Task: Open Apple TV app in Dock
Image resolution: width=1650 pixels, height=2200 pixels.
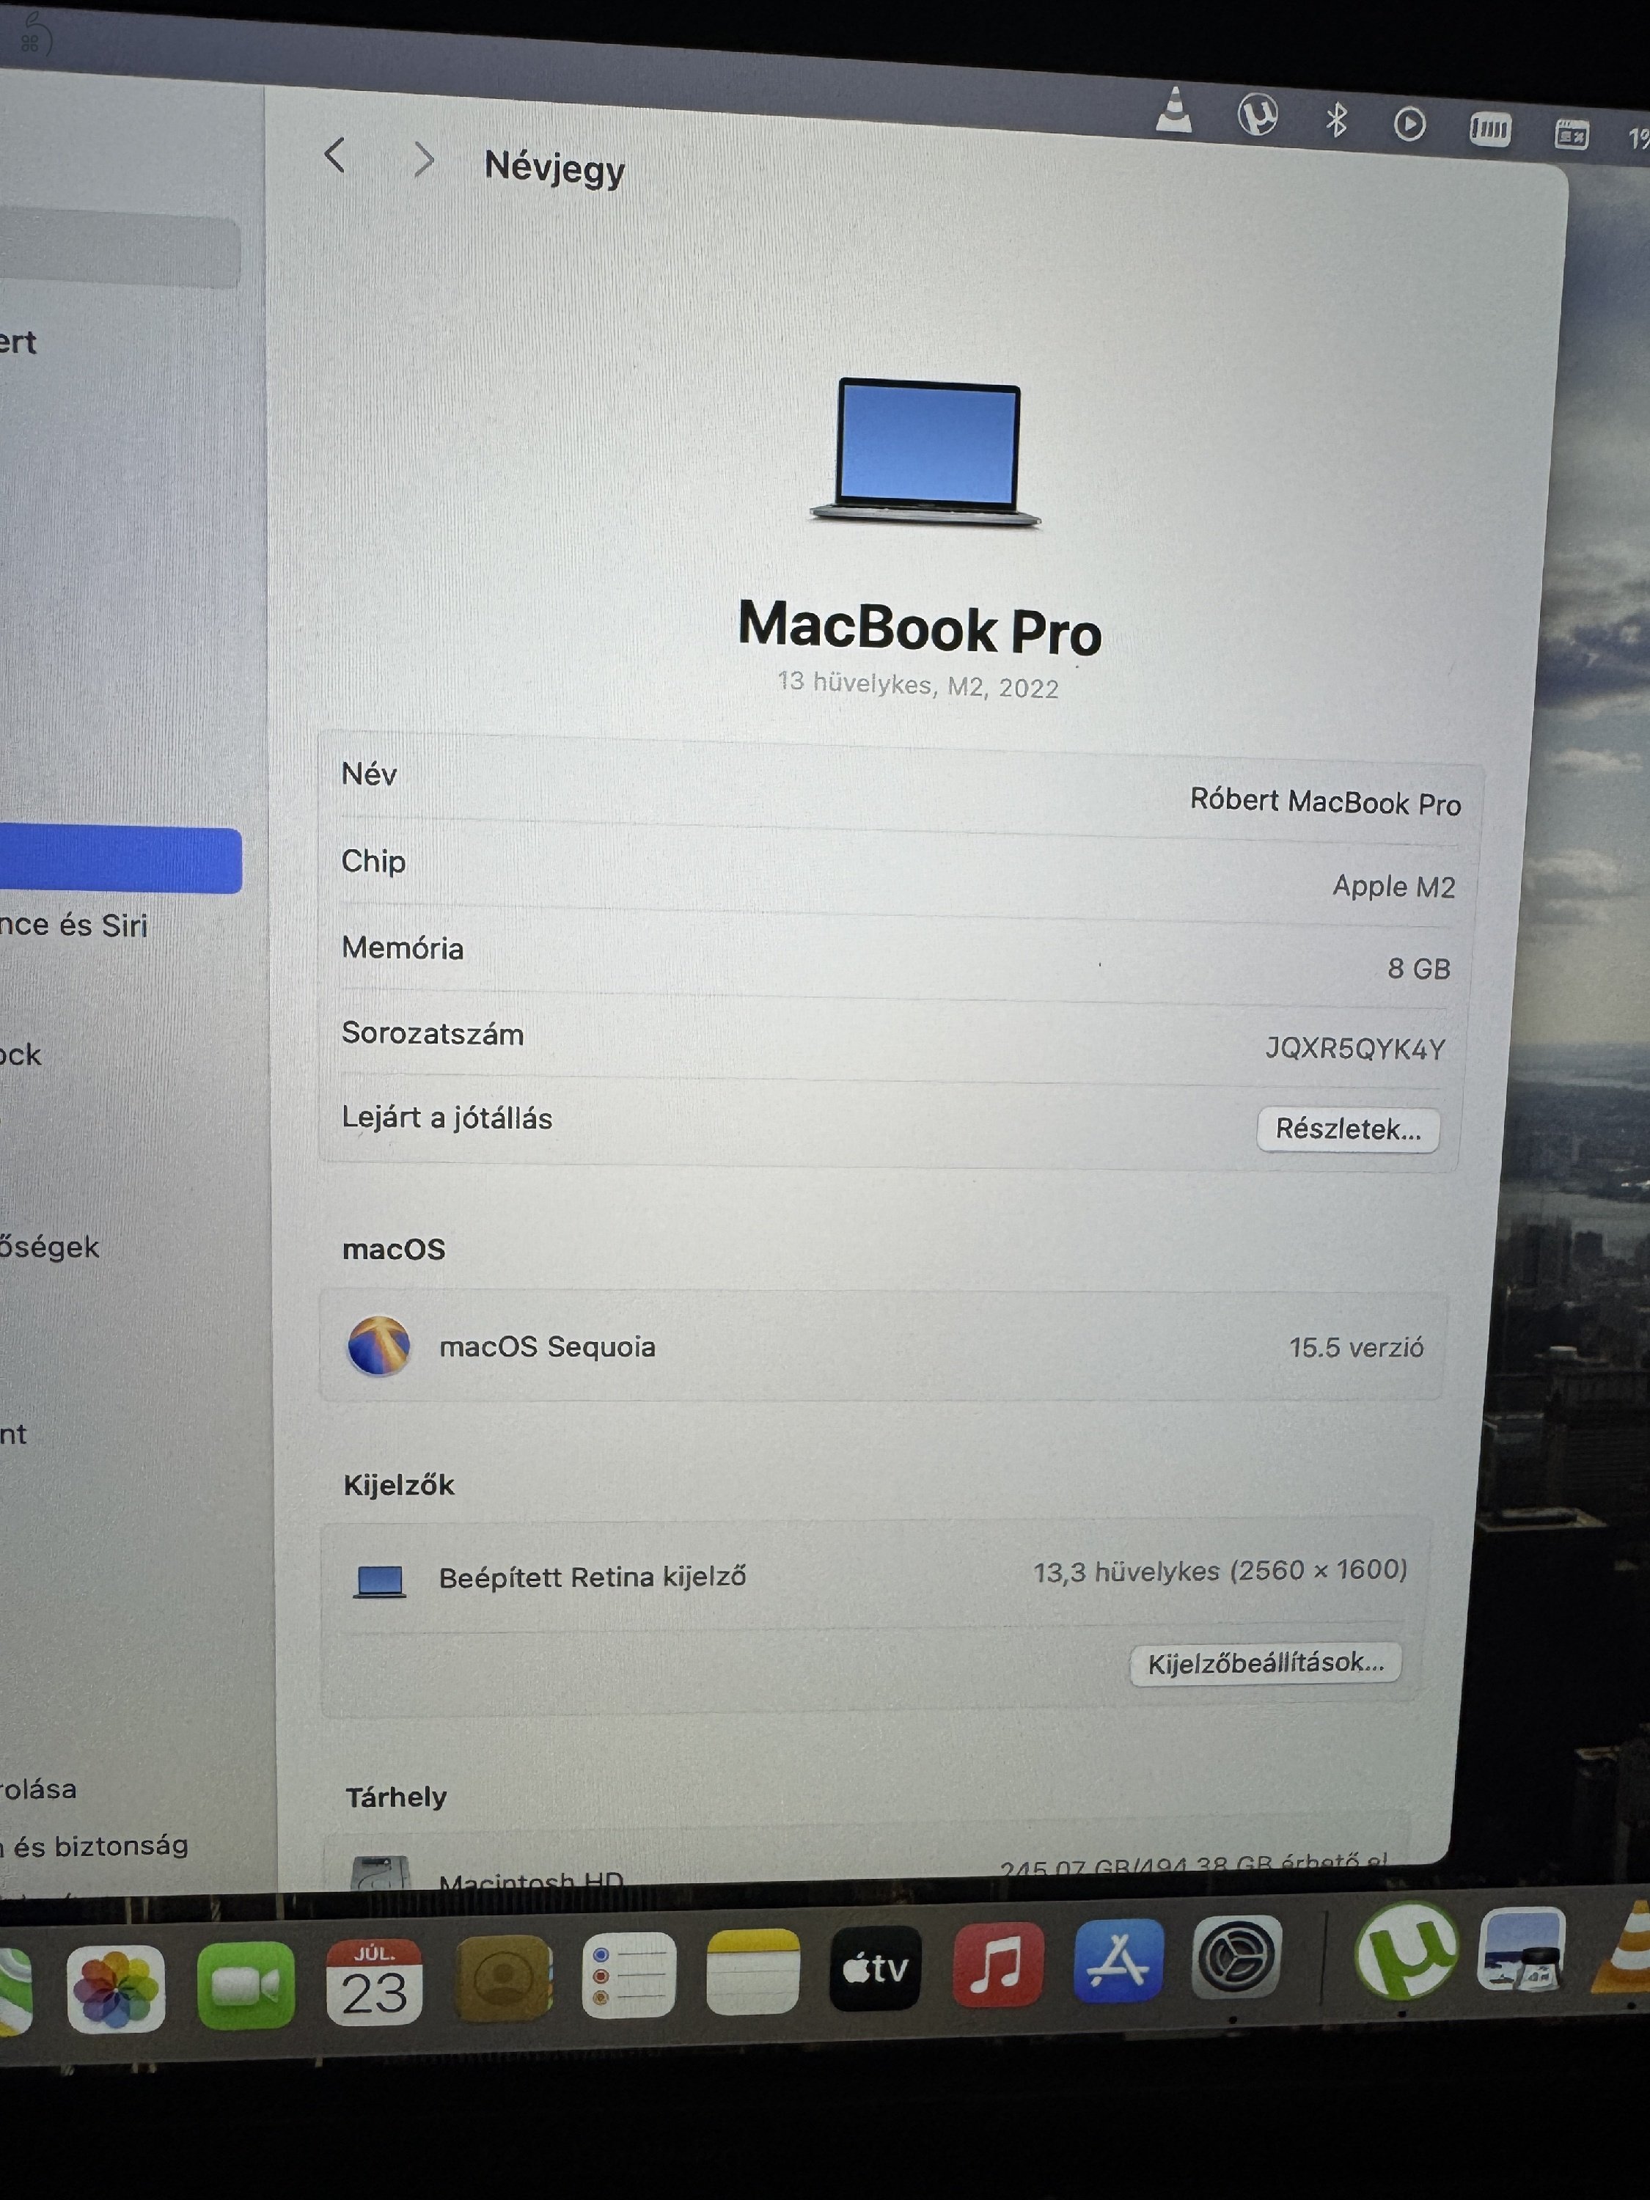Action: 875,1968
